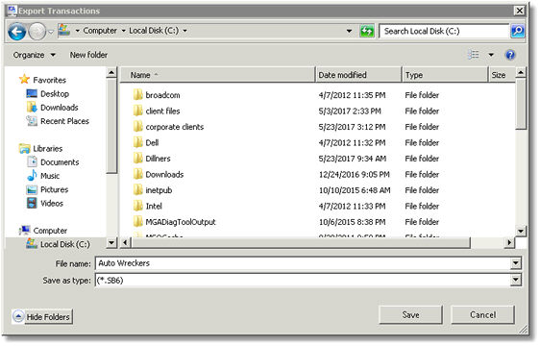
Task: Open the help question mark icon
Action: click(x=510, y=55)
